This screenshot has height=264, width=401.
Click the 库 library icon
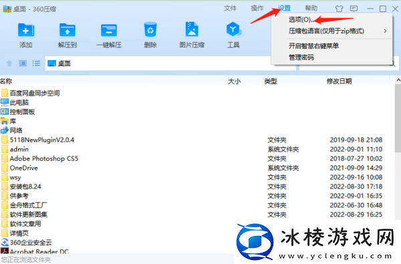click(x=5, y=121)
